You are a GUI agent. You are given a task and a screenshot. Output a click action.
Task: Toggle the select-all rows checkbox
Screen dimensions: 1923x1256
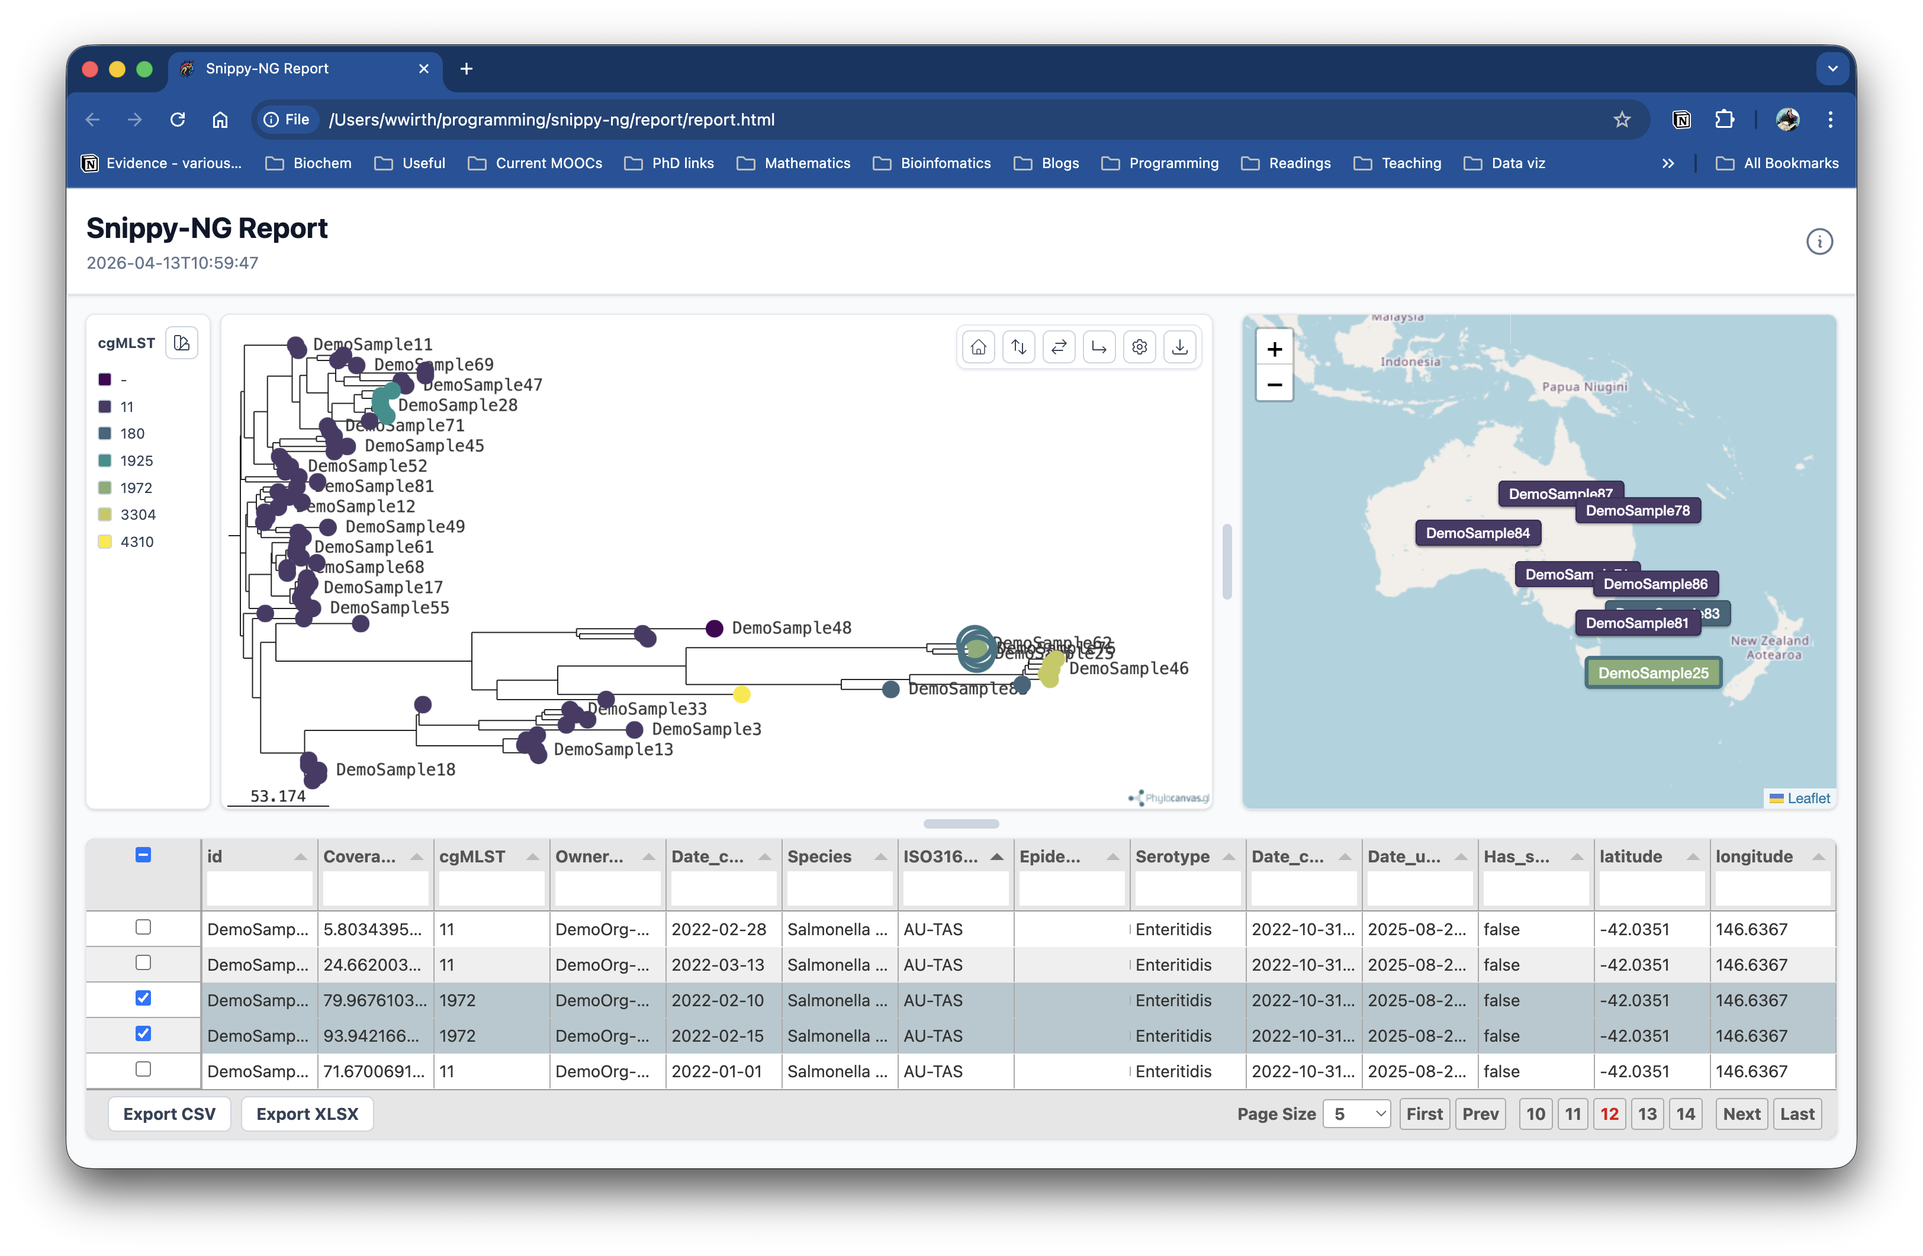(x=143, y=855)
